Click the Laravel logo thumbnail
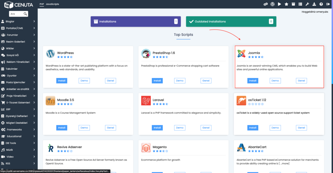The height and width of the screenshot is (173, 333). click(x=146, y=100)
